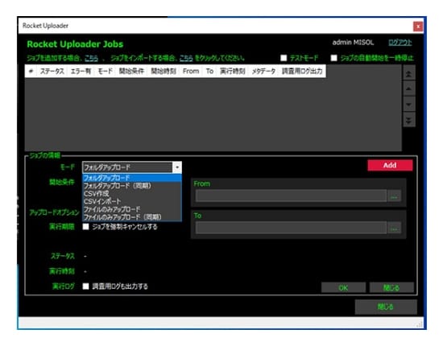Image resolution: width=443 pixels, height=346 pixels.
Task: Click the 実行時刻 column header
Action: [x=233, y=71]
